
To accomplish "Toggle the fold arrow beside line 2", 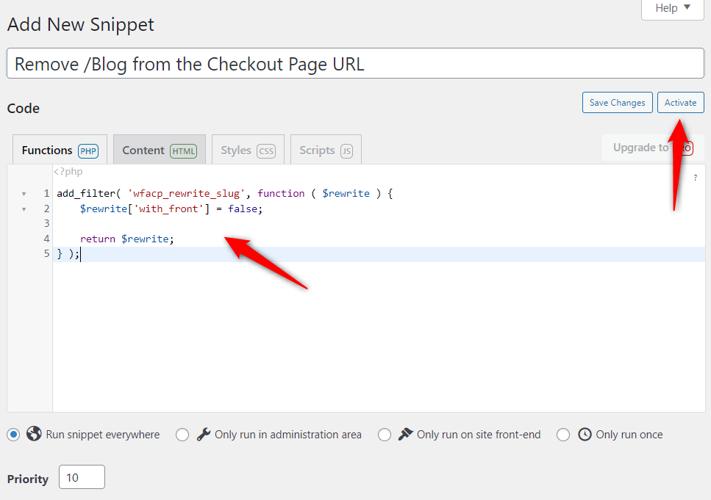I will pyautogui.click(x=24, y=209).
